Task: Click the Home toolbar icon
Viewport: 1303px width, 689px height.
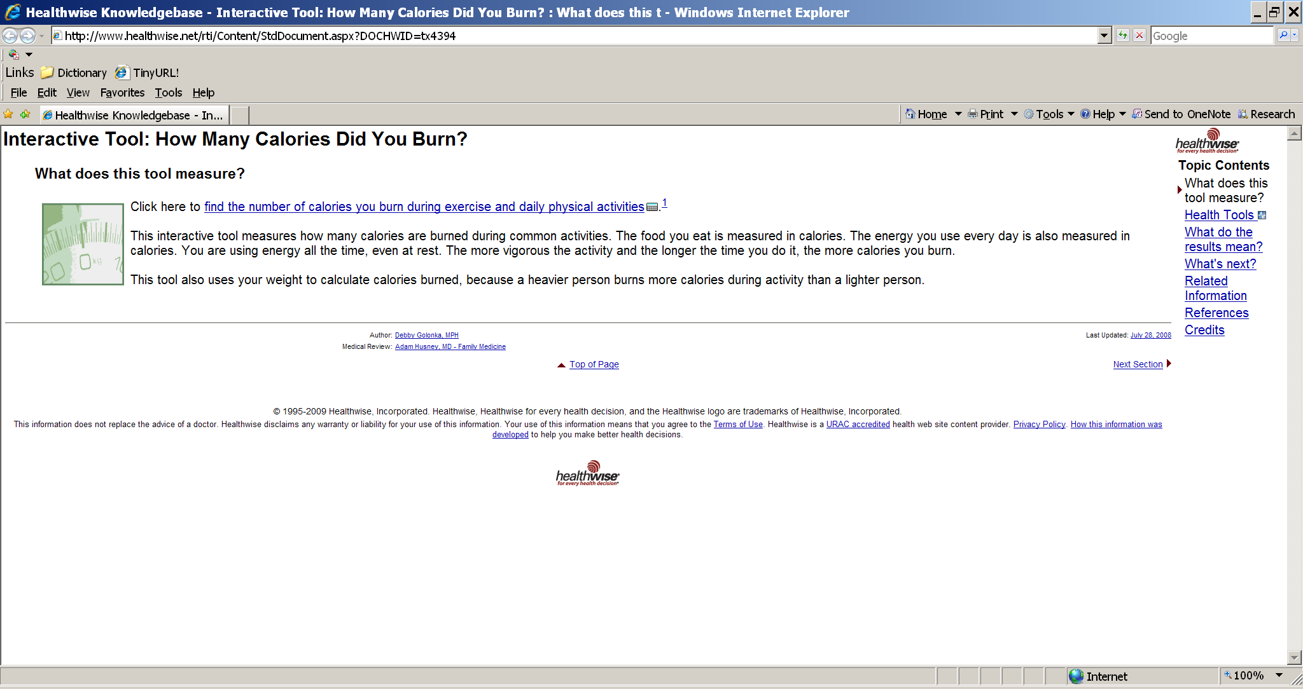Action: pyautogui.click(x=911, y=114)
